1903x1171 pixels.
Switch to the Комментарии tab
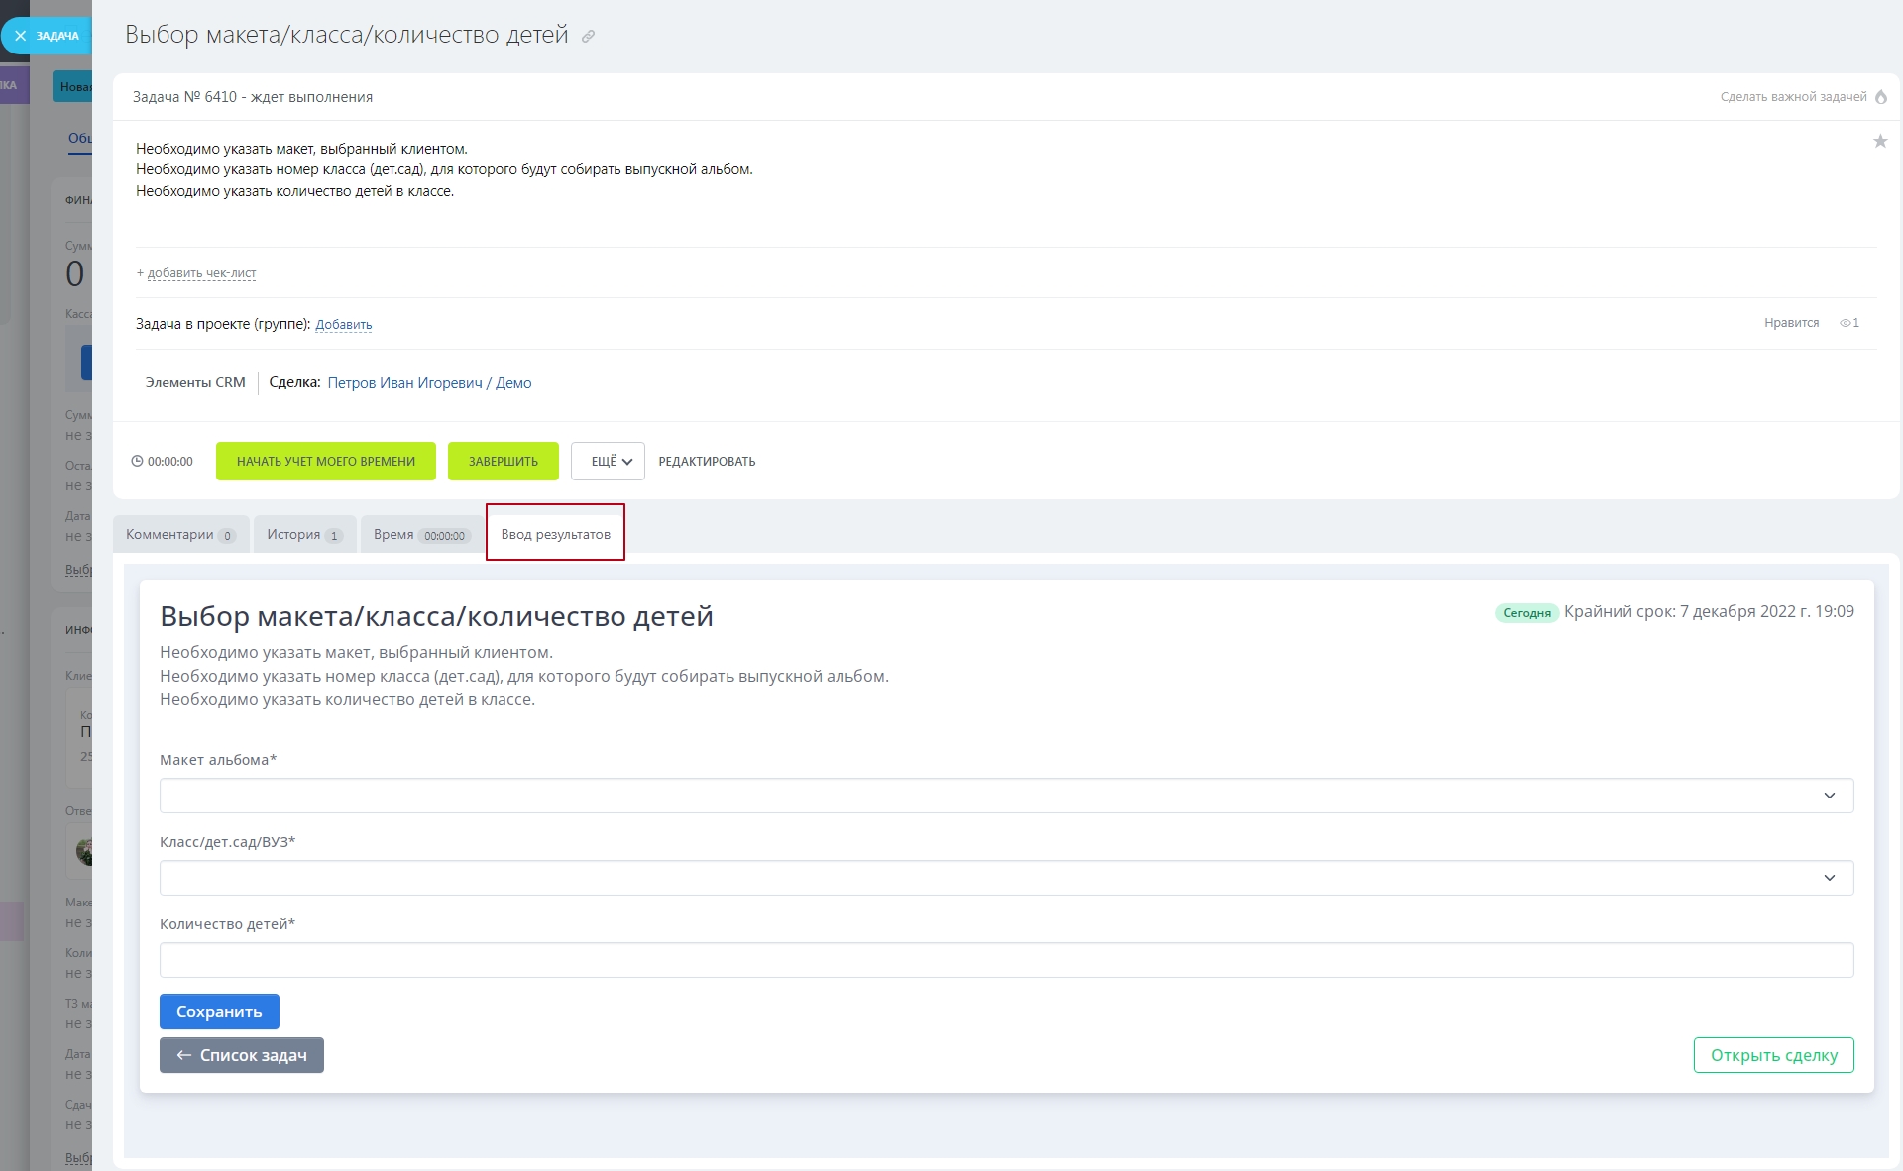click(x=179, y=535)
